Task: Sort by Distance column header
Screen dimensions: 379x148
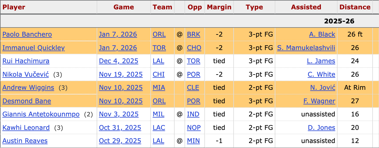Action: (x=355, y=7)
